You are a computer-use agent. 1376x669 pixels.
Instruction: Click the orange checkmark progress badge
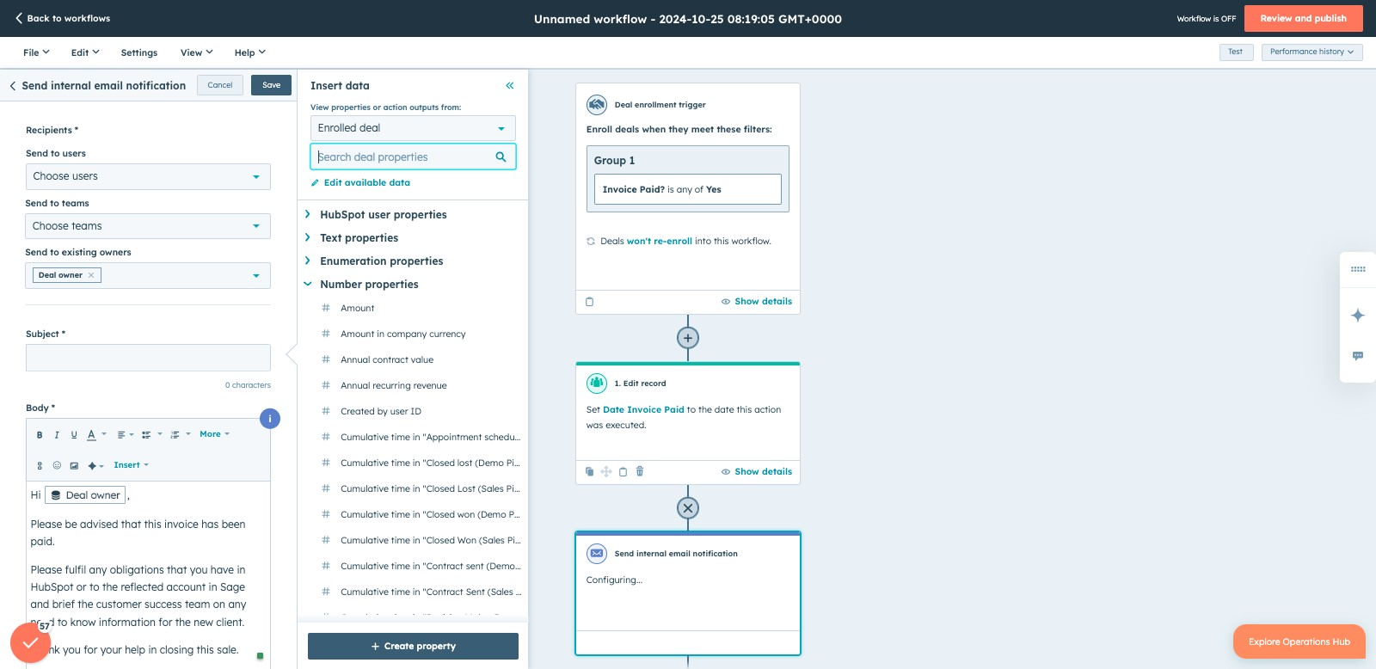tap(30, 642)
